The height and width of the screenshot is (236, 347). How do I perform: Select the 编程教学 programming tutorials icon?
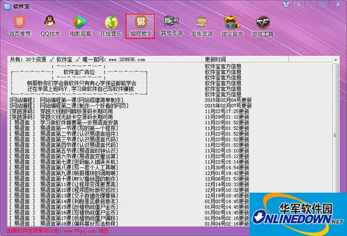point(140,26)
